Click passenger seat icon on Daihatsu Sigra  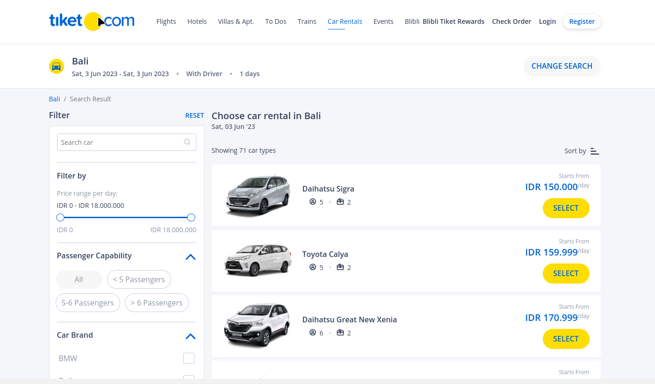[x=313, y=202]
